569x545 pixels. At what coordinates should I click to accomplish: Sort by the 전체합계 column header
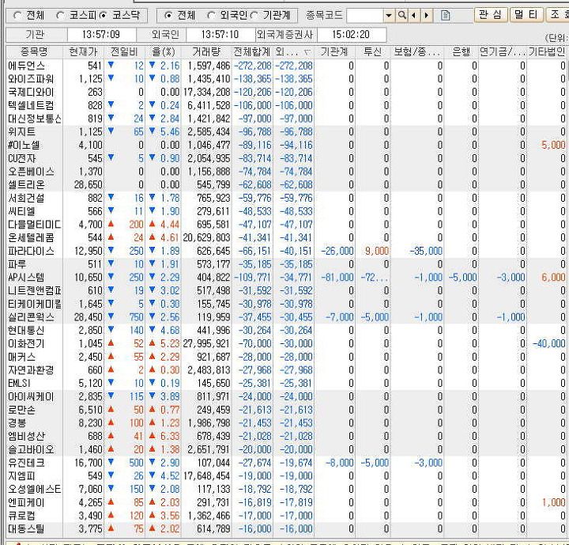pos(252,52)
